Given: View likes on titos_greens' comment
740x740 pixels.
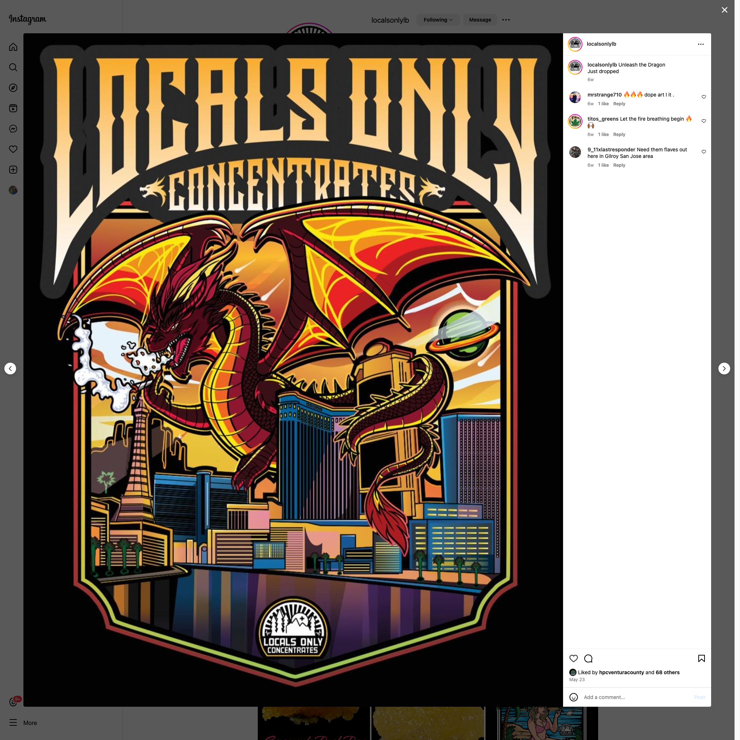Looking at the screenshot, I should pyautogui.click(x=603, y=135).
